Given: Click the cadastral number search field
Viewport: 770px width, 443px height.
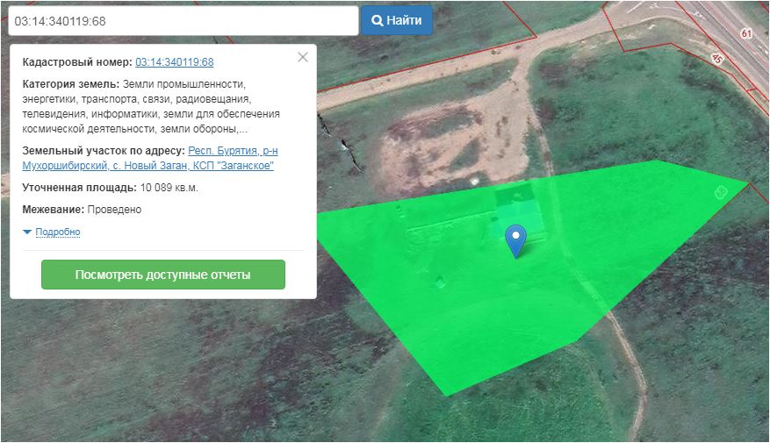Looking at the screenshot, I should pos(183,21).
